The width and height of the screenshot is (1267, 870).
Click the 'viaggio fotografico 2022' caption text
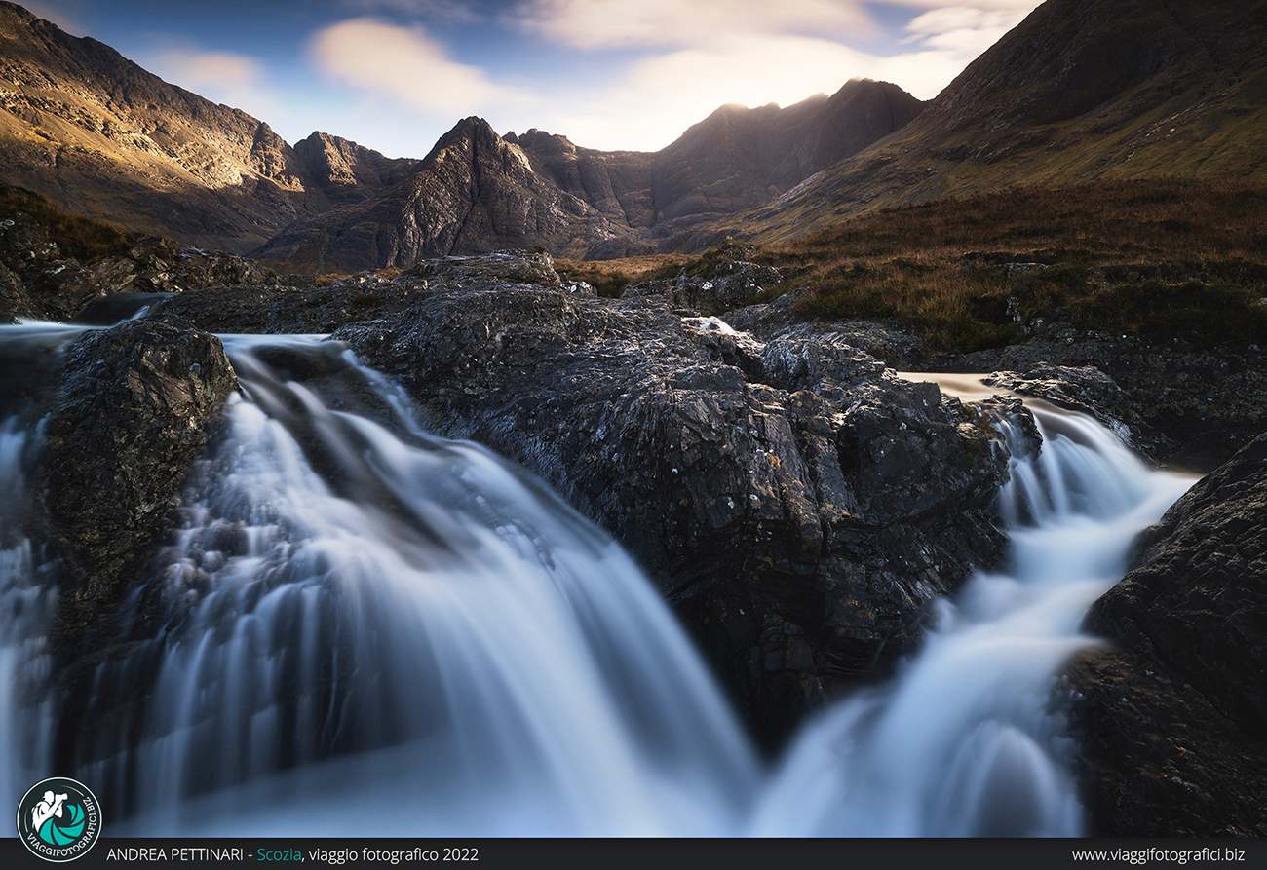tap(395, 854)
